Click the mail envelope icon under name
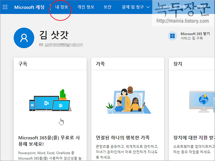215x161 pixels. [x=41, y=45]
